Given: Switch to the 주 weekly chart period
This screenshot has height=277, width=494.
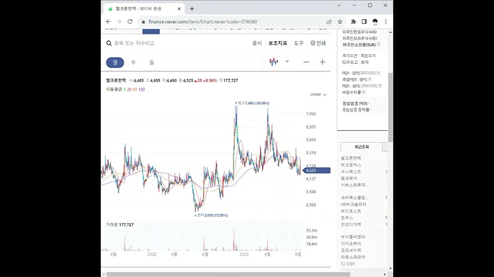Looking at the screenshot, I should click(x=133, y=62).
